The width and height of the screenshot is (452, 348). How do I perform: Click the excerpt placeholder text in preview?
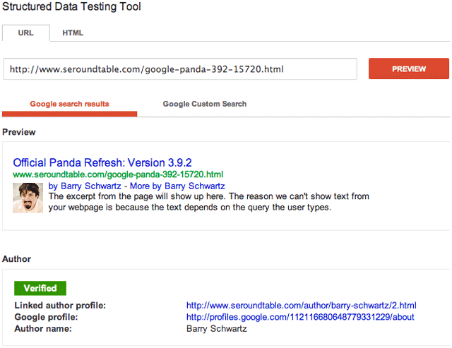tap(209, 202)
